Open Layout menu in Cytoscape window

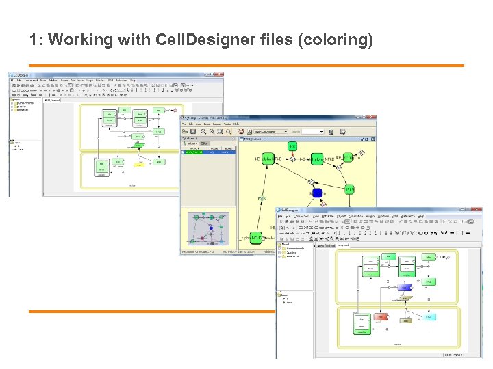216,124
